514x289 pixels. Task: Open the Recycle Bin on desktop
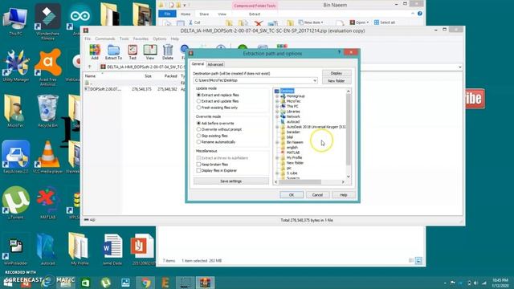point(48,111)
